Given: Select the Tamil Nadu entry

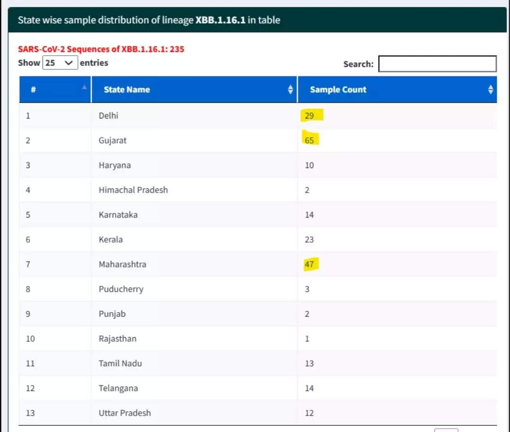Looking at the screenshot, I should [x=120, y=364].
